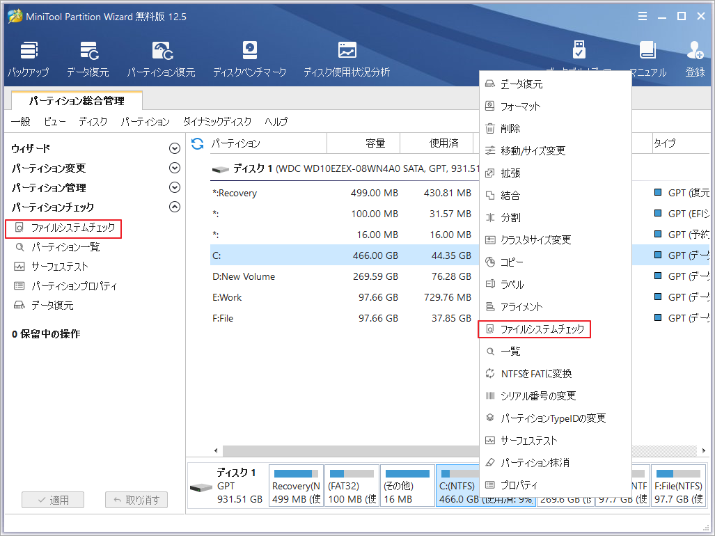
Task: Click the 登録 (register) icon
Action: point(695,59)
